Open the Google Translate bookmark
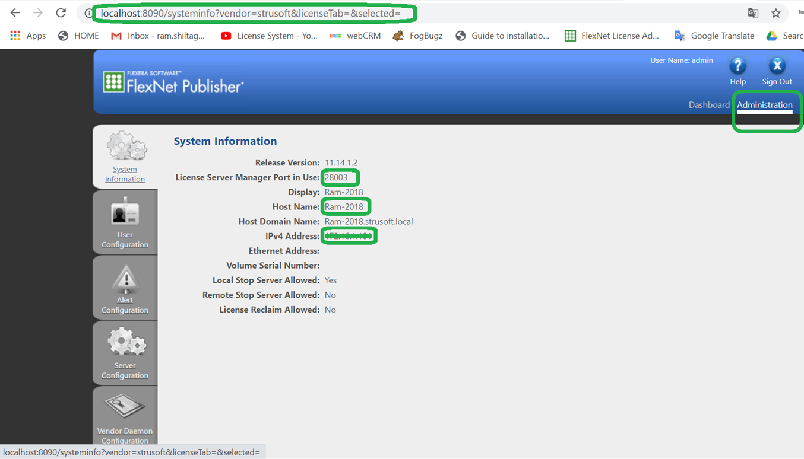 click(x=714, y=36)
